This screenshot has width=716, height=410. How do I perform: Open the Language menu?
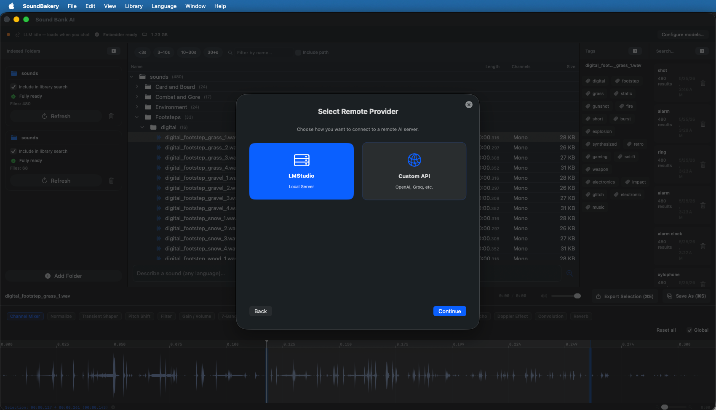(164, 6)
